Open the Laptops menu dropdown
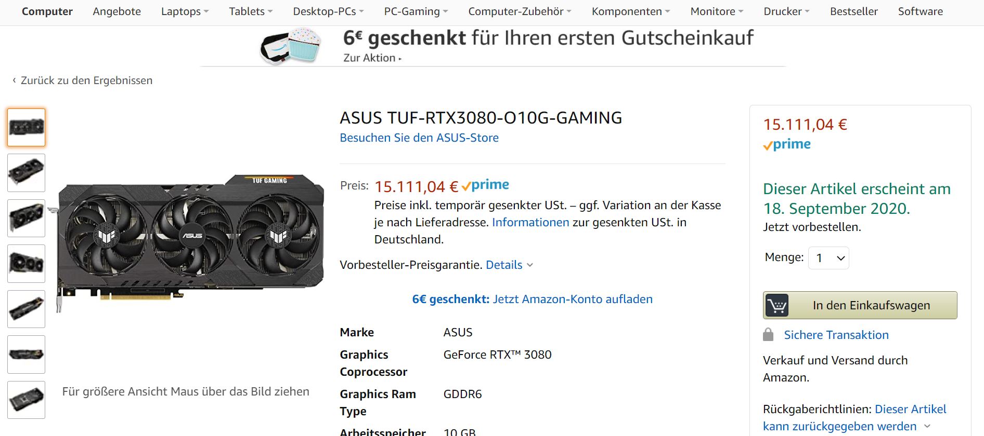The height and width of the screenshot is (436, 984). [185, 11]
